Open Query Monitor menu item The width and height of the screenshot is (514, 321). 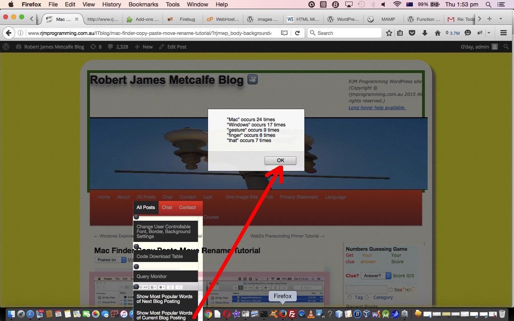click(x=165, y=276)
